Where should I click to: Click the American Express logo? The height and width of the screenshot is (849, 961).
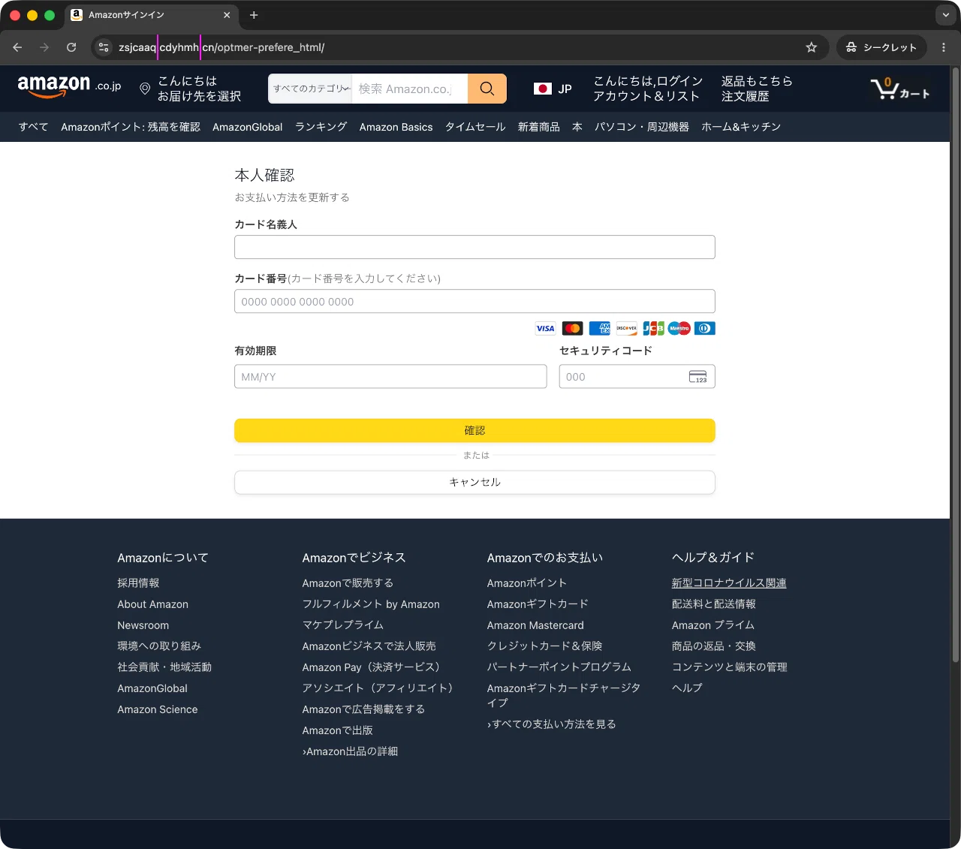tap(600, 328)
